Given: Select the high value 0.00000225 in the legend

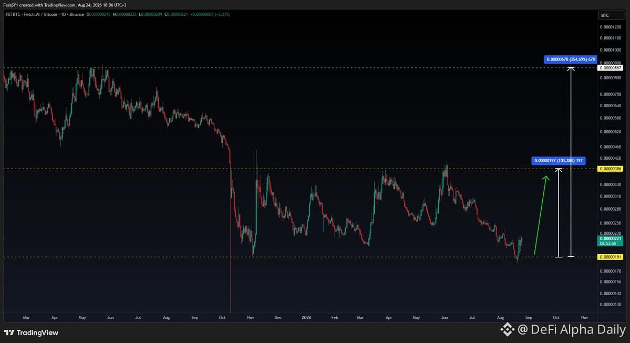Looking at the screenshot, I should point(125,15).
